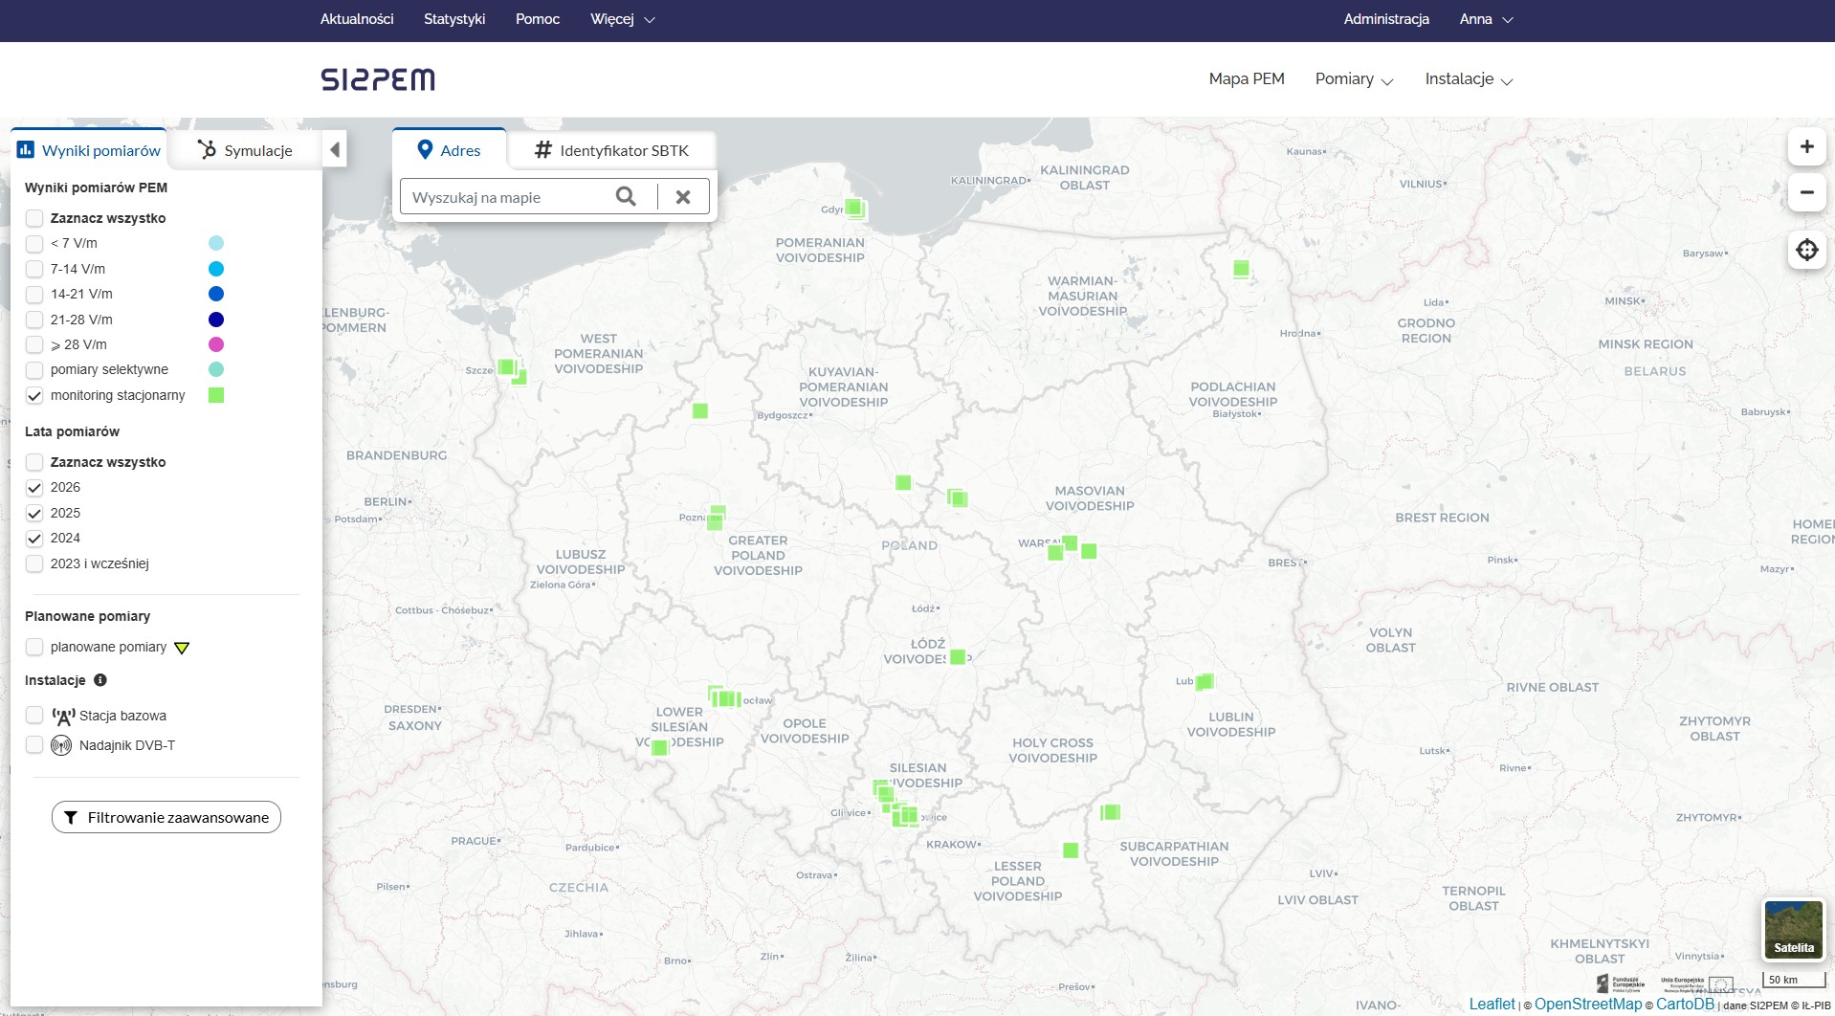Switch to Symulacje tab

pos(245,150)
